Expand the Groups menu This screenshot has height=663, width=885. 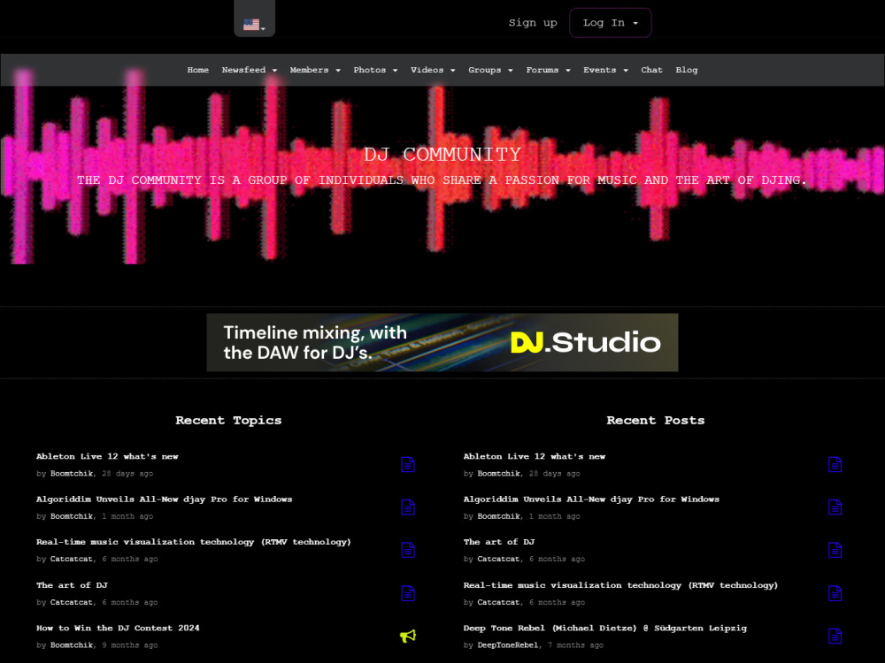click(490, 70)
